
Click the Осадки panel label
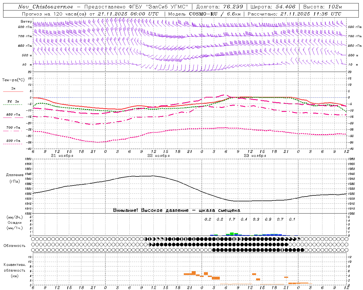tap(14, 223)
